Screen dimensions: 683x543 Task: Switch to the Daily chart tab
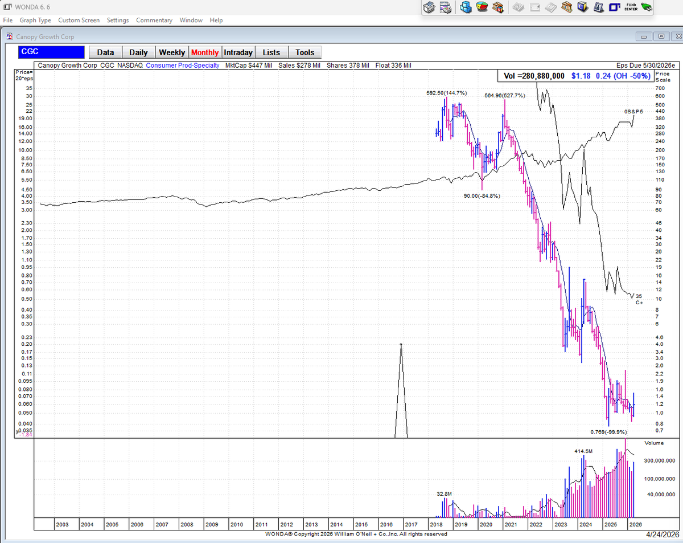[x=138, y=52]
